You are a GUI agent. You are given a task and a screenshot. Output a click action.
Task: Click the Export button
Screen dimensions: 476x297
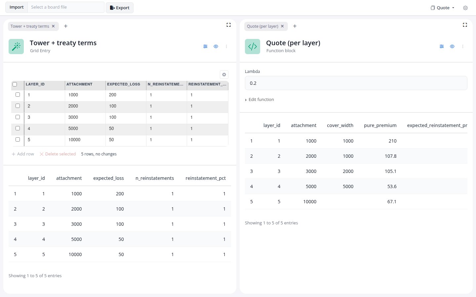pyautogui.click(x=120, y=8)
